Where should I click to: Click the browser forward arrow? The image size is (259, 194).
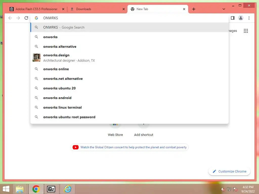coord(18,18)
